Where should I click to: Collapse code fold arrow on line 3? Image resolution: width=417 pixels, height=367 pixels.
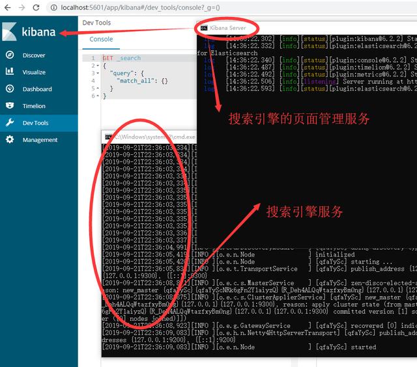coord(98,73)
